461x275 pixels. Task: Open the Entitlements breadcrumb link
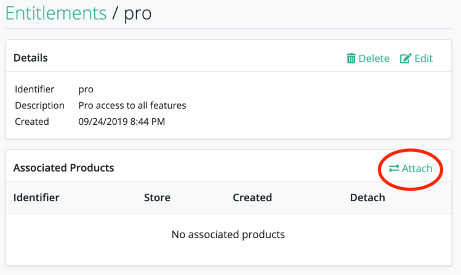coord(56,13)
